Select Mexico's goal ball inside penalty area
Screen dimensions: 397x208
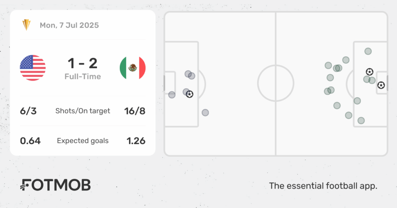(369, 72)
